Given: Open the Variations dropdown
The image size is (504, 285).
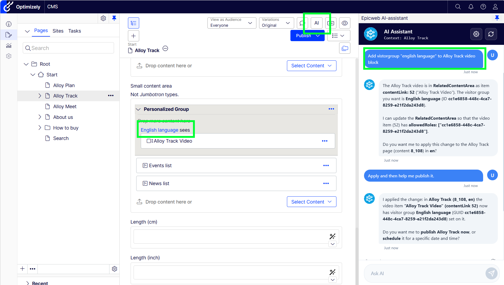Looking at the screenshot, I should pyautogui.click(x=276, y=23).
